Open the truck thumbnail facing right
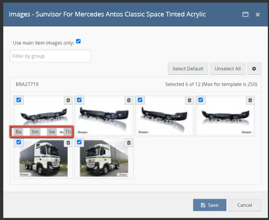Image resolution: width=269 pixels, height=220 pixels. (43, 158)
